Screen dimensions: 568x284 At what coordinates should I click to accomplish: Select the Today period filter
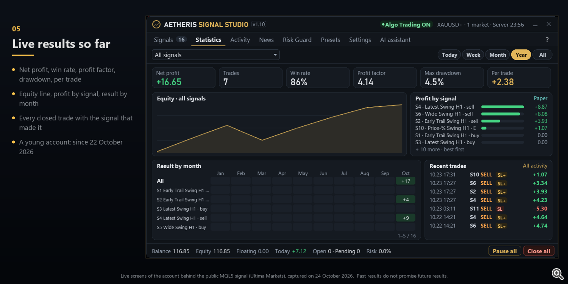click(449, 55)
